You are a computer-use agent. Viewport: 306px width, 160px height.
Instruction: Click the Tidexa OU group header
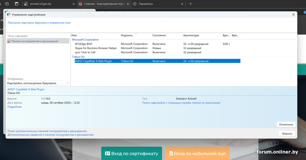click(78, 57)
